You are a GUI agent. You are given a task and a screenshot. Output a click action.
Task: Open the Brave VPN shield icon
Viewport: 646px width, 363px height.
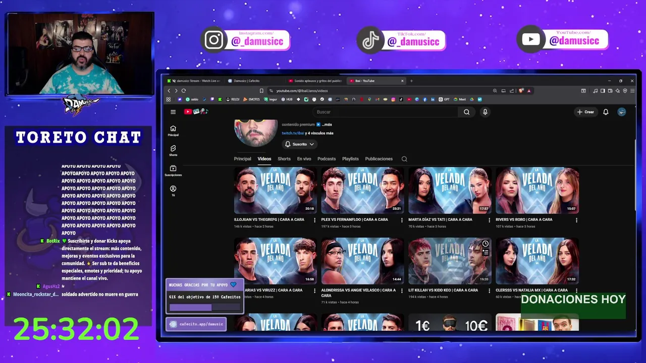(x=625, y=91)
